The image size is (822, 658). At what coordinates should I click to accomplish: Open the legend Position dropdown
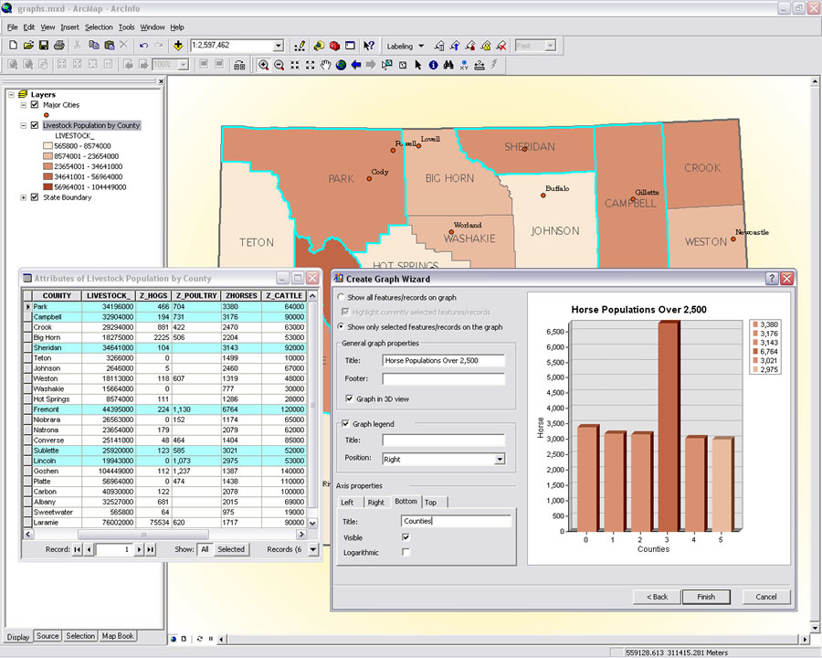pos(499,459)
